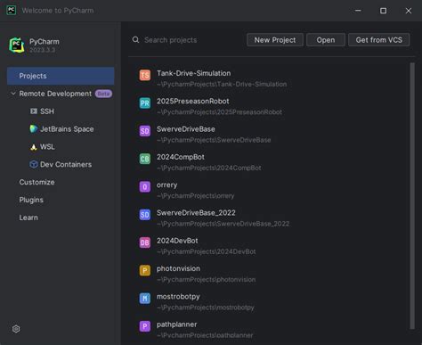The height and width of the screenshot is (345, 422).
Task: Click the teal PR 2025PreseasonRobot icon
Action: [145, 103]
